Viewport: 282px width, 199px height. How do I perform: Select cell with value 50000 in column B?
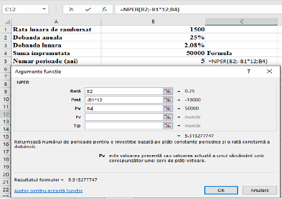[x=153, y=54]
